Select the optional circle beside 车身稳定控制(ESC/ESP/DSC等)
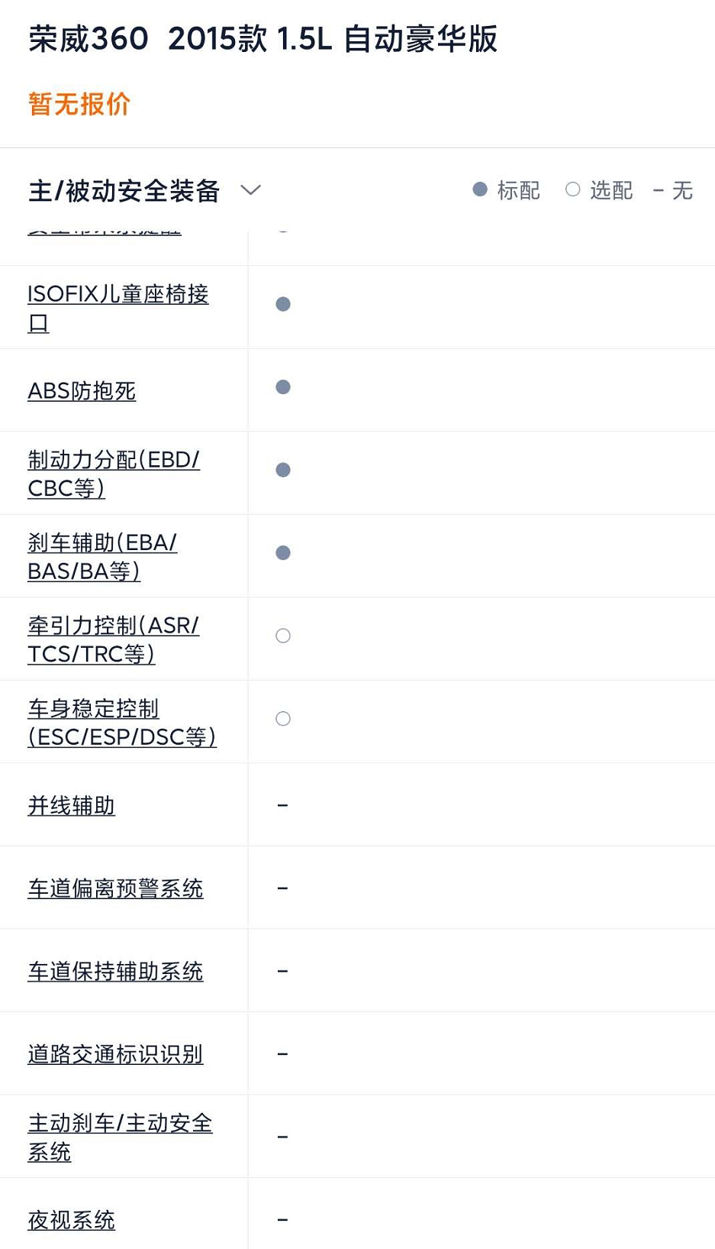This screenshot has height=1249, width=715. point(283,718)
